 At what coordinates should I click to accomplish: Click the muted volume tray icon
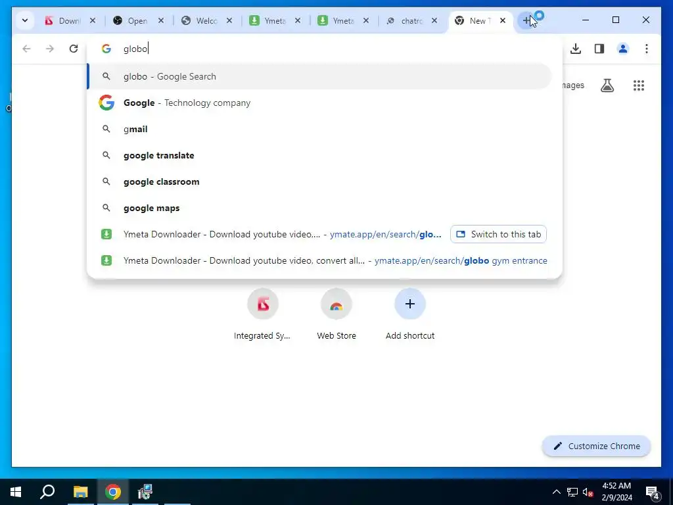[x=588, y=492]
